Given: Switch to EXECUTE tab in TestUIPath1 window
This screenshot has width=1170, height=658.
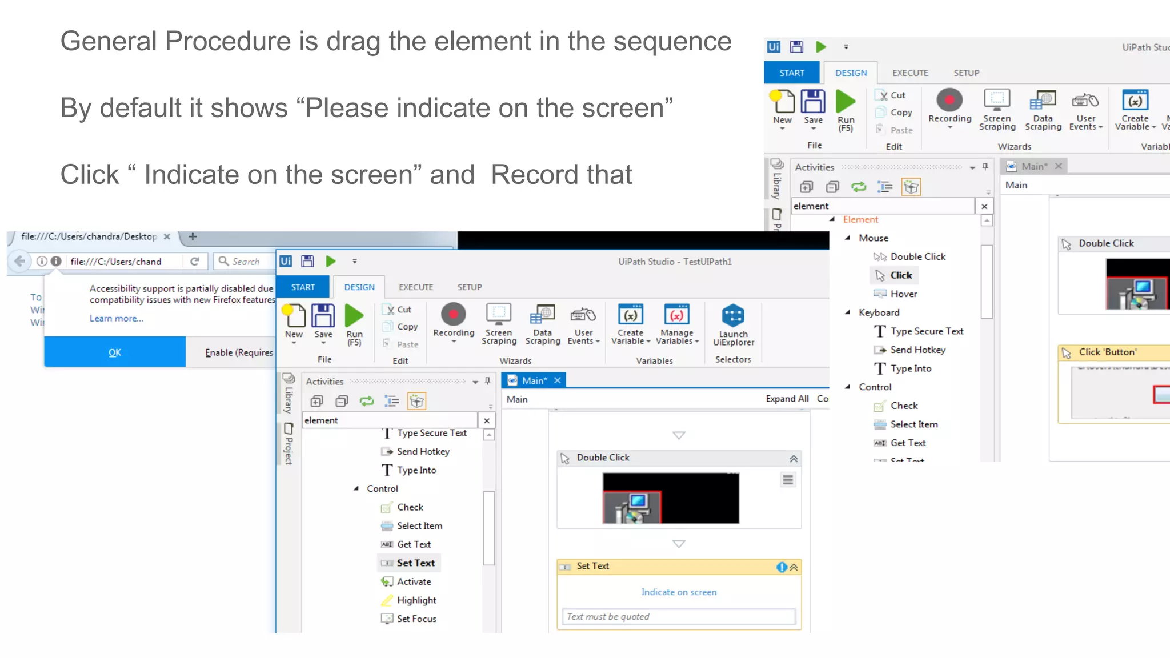Looking at the screenshot, I should click(416, 287).
